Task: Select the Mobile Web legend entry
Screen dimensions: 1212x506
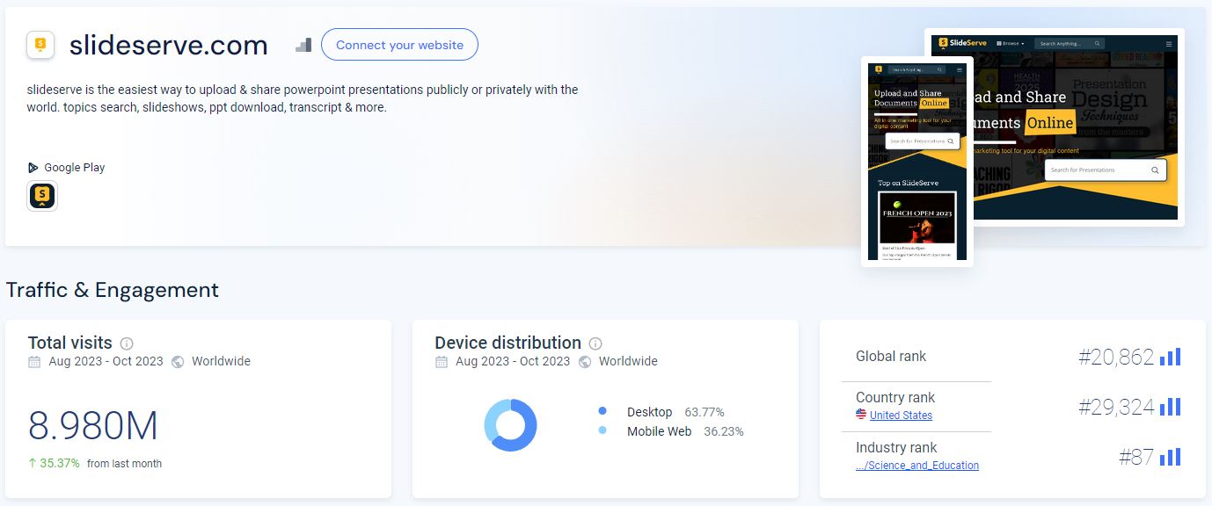Action: tap(658, 431)
